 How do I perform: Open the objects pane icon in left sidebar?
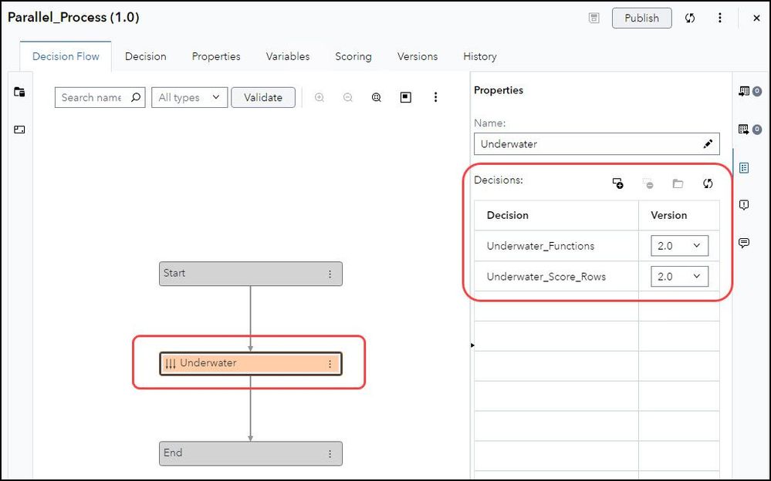coord(19,92)
